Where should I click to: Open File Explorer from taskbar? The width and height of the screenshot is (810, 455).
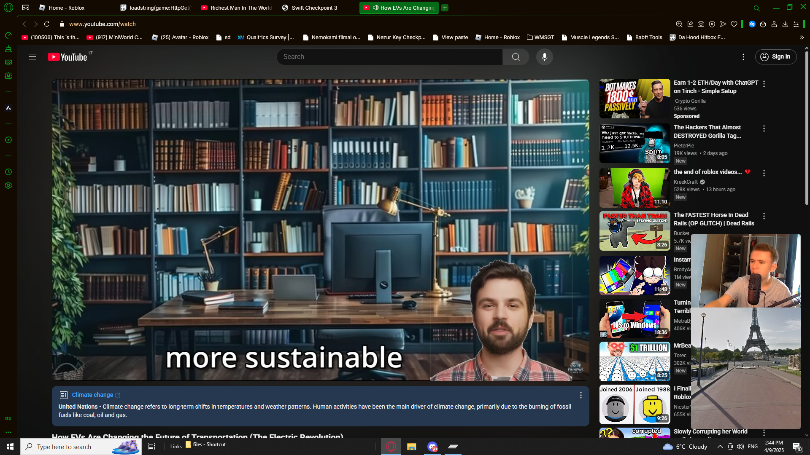click(x=412, y=447)
